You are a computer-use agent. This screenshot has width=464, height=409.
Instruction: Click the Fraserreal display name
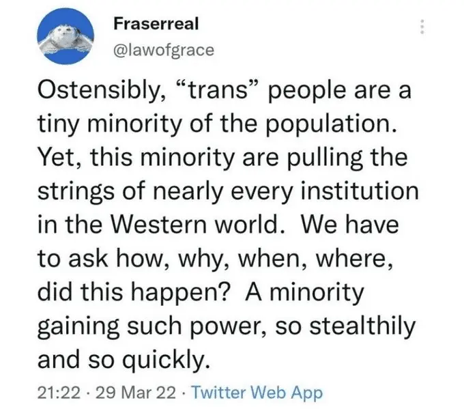[156, 24]
